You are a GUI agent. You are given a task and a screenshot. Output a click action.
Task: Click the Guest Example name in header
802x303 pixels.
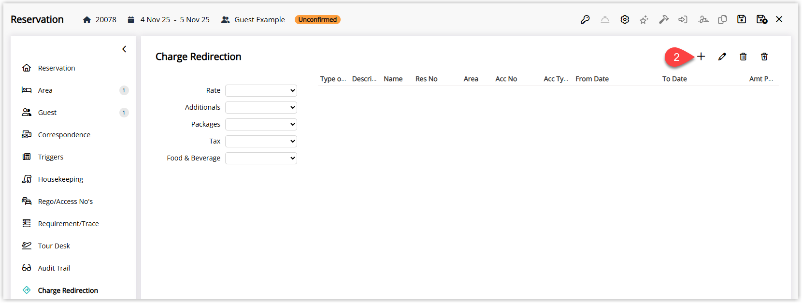tap(259, 20)
